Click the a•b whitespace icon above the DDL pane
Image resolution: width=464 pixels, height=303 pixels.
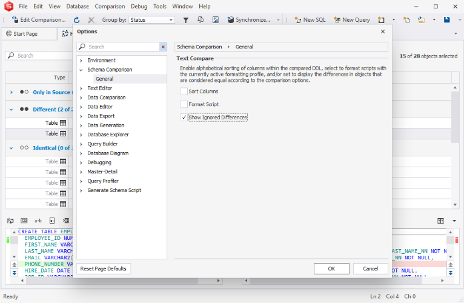pyautogui.click(x=38, y=221)
